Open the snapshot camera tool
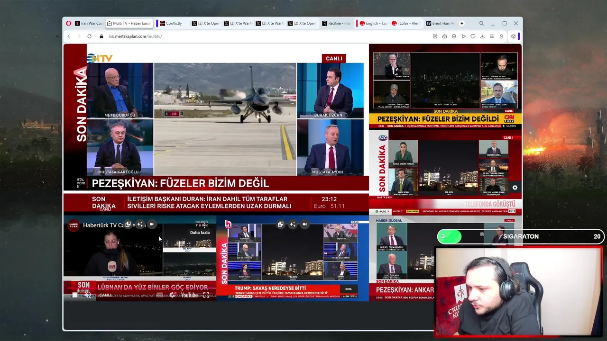Image resolution: width=607 pixels, height=341 pixels. coord(444,36)
